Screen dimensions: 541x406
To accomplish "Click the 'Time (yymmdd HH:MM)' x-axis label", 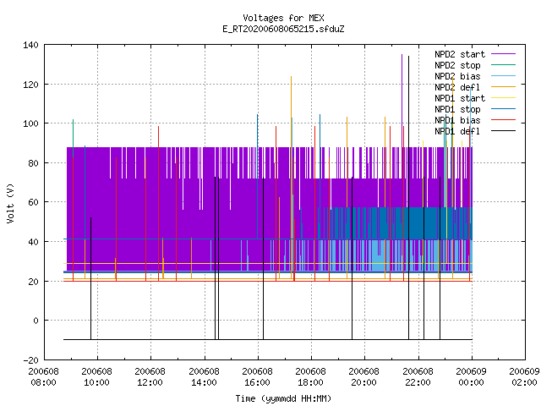I will point(283,398).
